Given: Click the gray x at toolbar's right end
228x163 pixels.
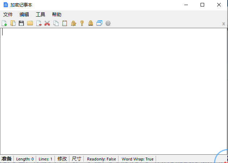Looking at the screenshot, I should (x=224, y=24).
